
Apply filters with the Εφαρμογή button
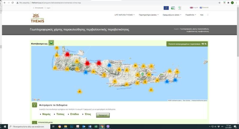click(103, 115)
